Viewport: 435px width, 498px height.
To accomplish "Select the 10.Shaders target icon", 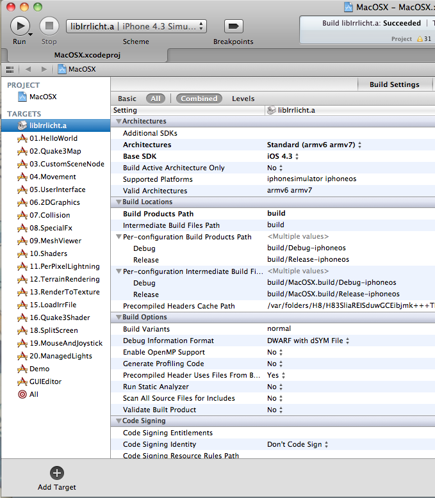I will pyautogui.click(x=22, y=253).
